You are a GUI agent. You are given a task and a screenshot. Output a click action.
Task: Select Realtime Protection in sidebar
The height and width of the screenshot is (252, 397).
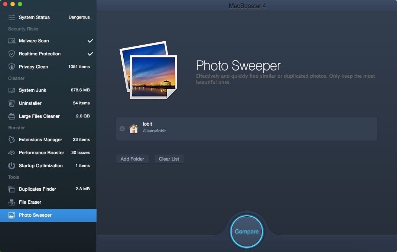pyautogui.click(x=48, y=54)
